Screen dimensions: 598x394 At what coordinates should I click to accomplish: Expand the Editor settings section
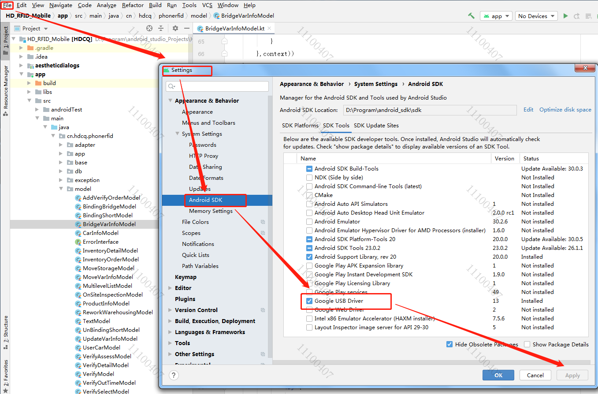click(170, 288)
